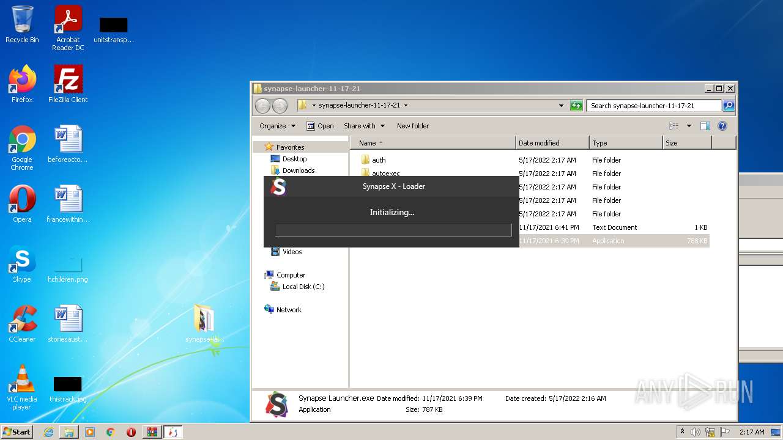Image resolution: width=783 pixels, height=440 pixels.
Task: Open VLC media player shortcut
Action: [x=22, y=387]
